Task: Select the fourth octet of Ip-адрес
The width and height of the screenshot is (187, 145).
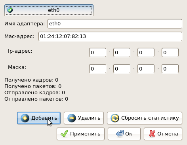Action: tap(170, 53)
